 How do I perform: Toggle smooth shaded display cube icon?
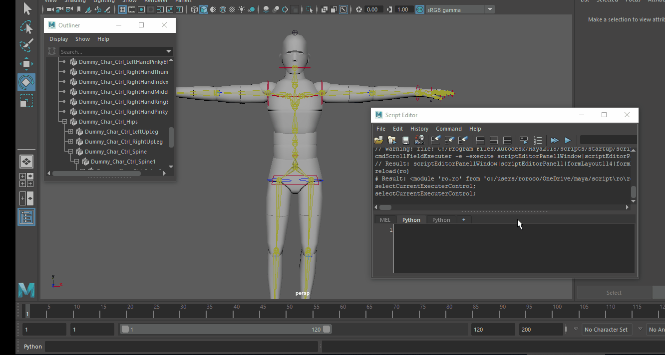[204, 8]
